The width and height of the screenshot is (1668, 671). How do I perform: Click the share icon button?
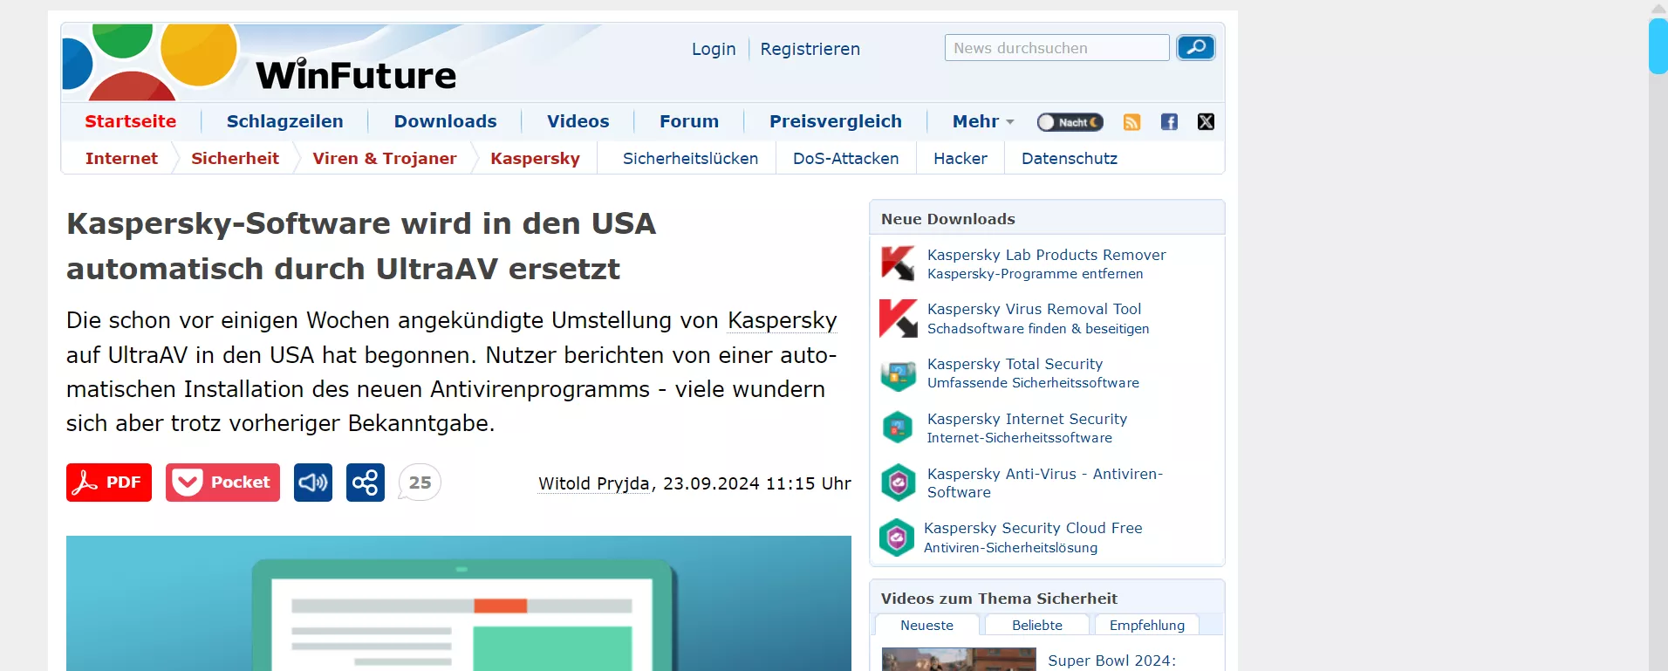(366, 483)
